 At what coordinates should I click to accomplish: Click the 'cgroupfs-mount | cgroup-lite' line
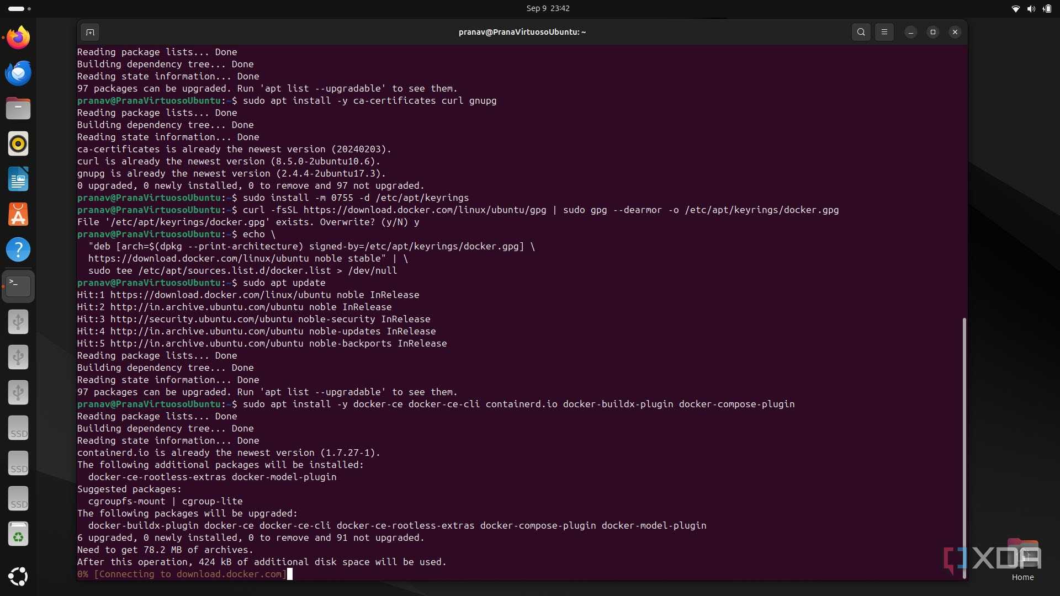[165, 501]
